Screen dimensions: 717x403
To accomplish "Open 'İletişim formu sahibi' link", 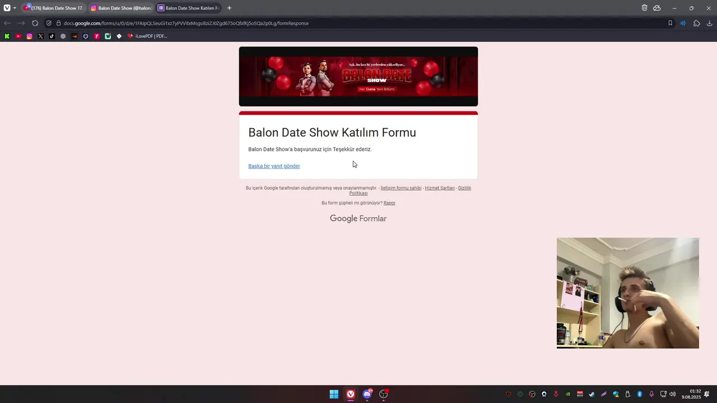I will [401, 188].
